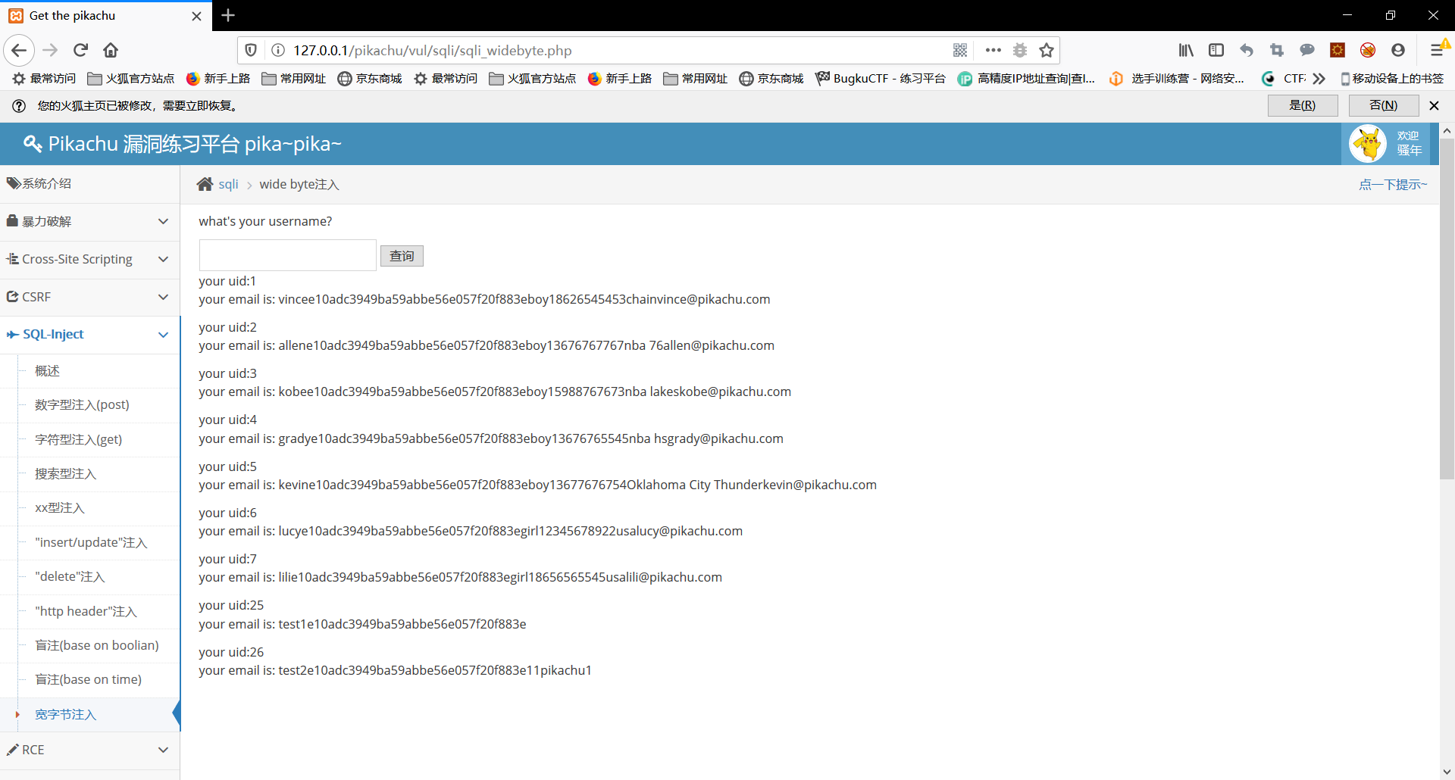
Task: Click the orange extension icon in toolbar
Action: tap(1338, 50)
